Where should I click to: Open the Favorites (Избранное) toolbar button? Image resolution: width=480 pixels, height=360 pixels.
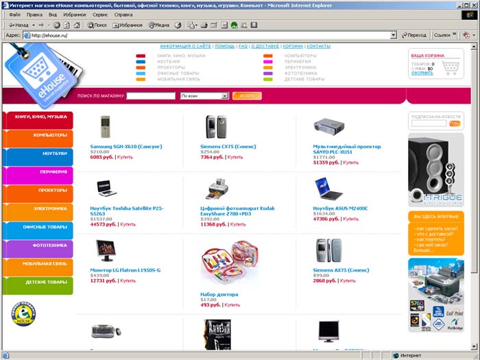pos(128,25)
